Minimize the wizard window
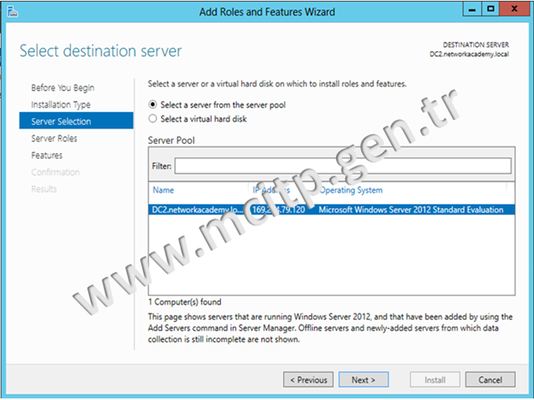 pos(472,9)
